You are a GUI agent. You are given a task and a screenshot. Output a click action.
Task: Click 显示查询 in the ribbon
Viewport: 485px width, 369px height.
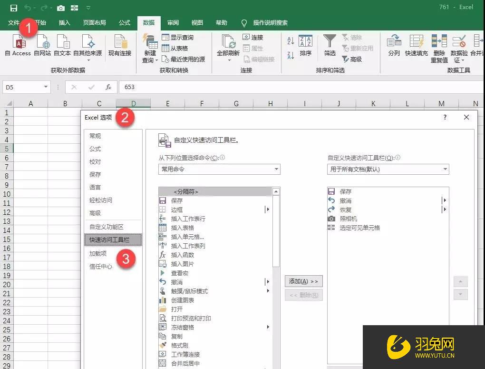tap(177, 38)
